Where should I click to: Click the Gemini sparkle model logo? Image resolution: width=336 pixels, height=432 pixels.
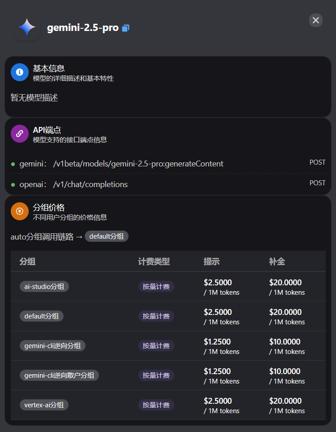[x=27, y=27]
